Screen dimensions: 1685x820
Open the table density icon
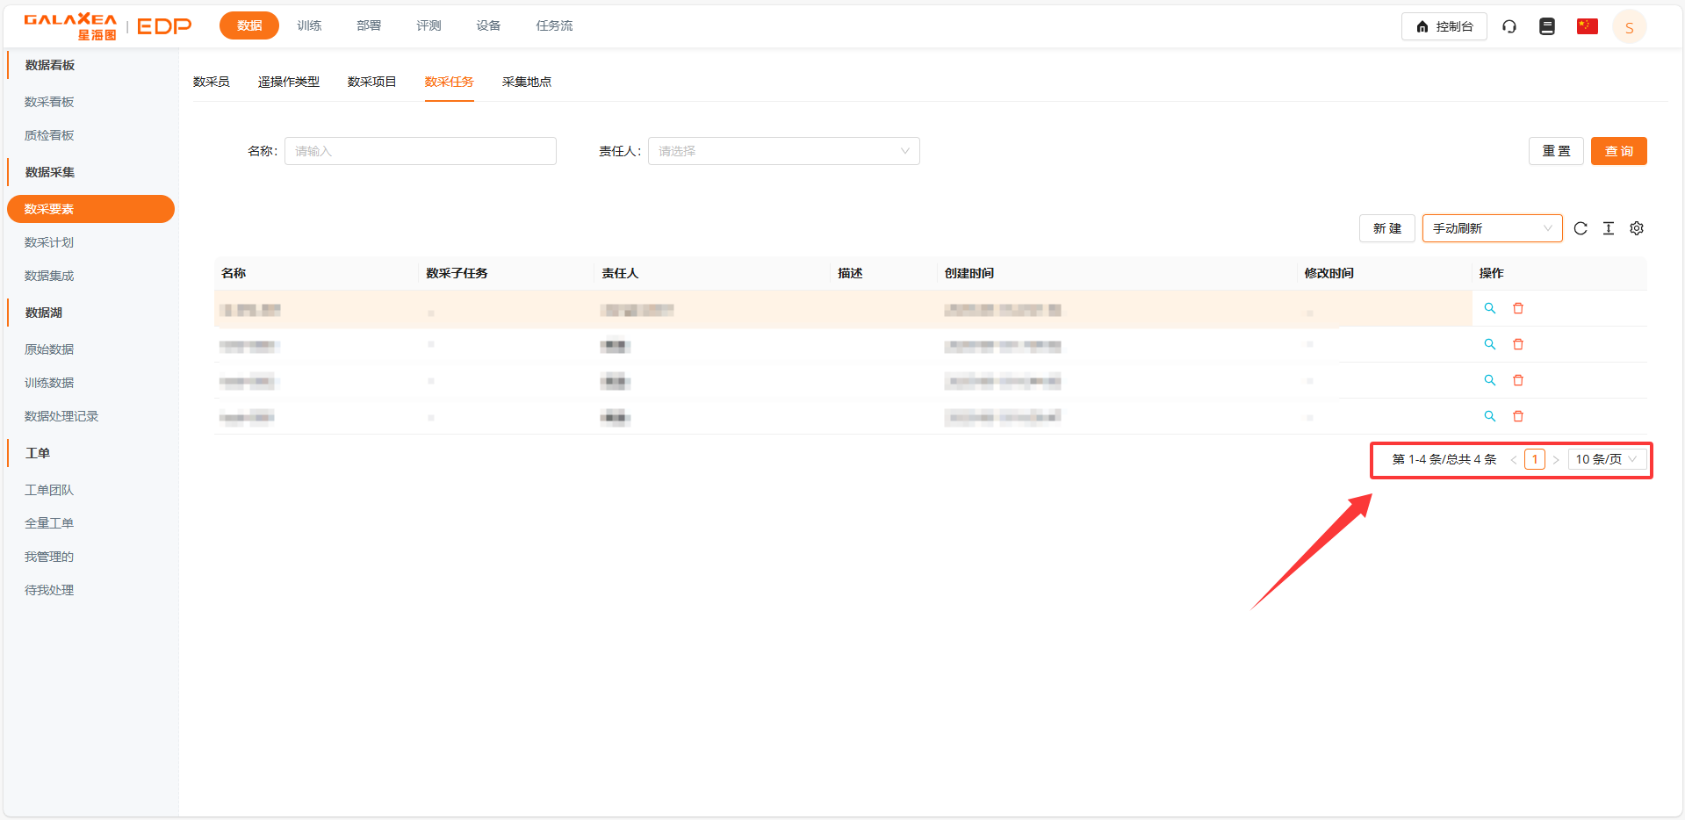1608,228
